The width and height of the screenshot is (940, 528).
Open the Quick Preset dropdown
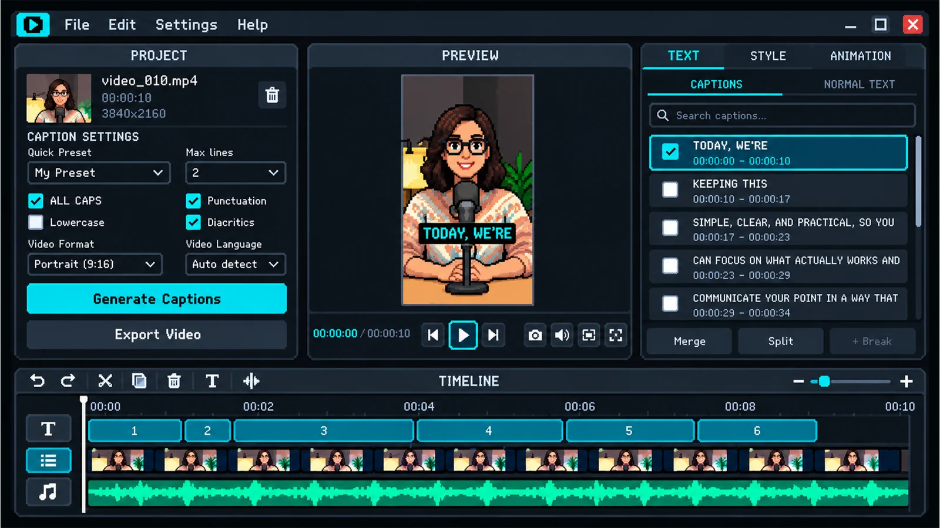point(99,172)
